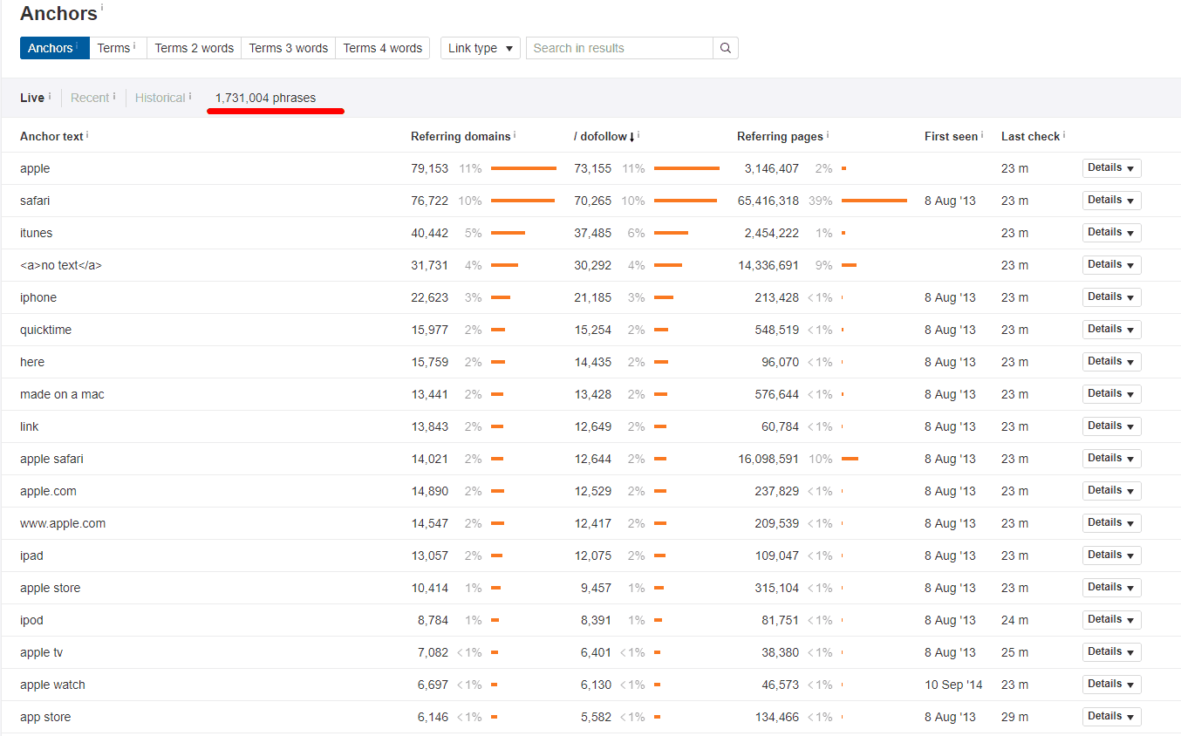Viewport: 1181px width, 736px height.
Task: Open the Terms 2 words tab
Action: (194, 48)
